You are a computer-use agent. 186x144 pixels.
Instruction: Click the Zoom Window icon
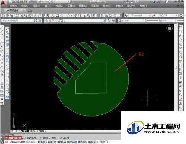pos(84,16)
